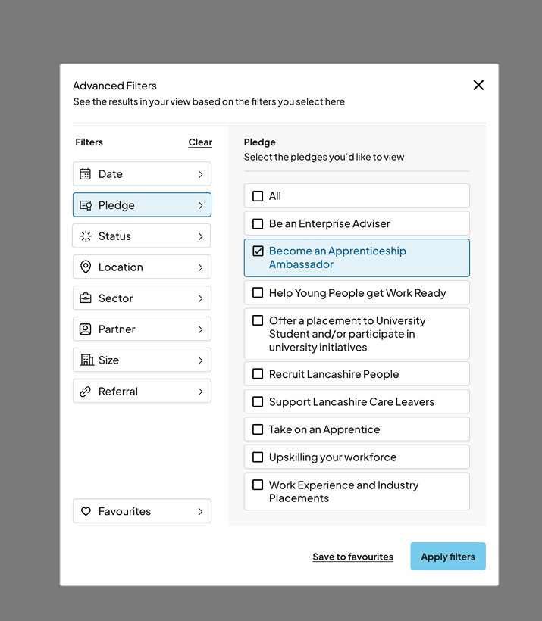Click the map pin icon beside Location
The height and width of the screenshot is (621, 542).
click(x=86, y=267)
